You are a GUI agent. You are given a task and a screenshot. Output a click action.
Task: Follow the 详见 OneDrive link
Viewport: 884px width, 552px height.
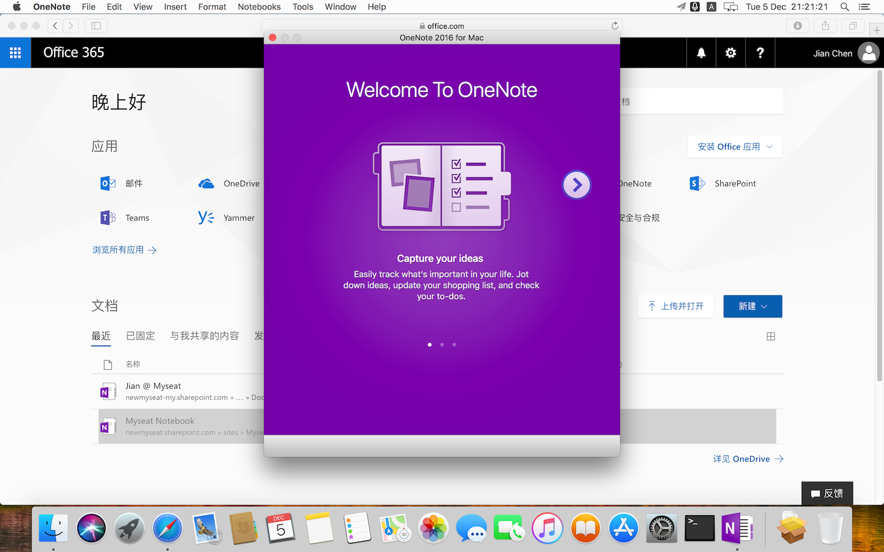click(x=748, y=459)
